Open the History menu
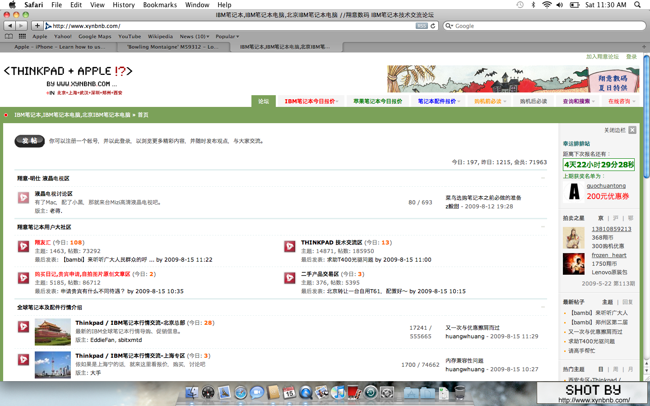Image resolution: width=650 pixels, height=406 pixels. coord(124,5)
